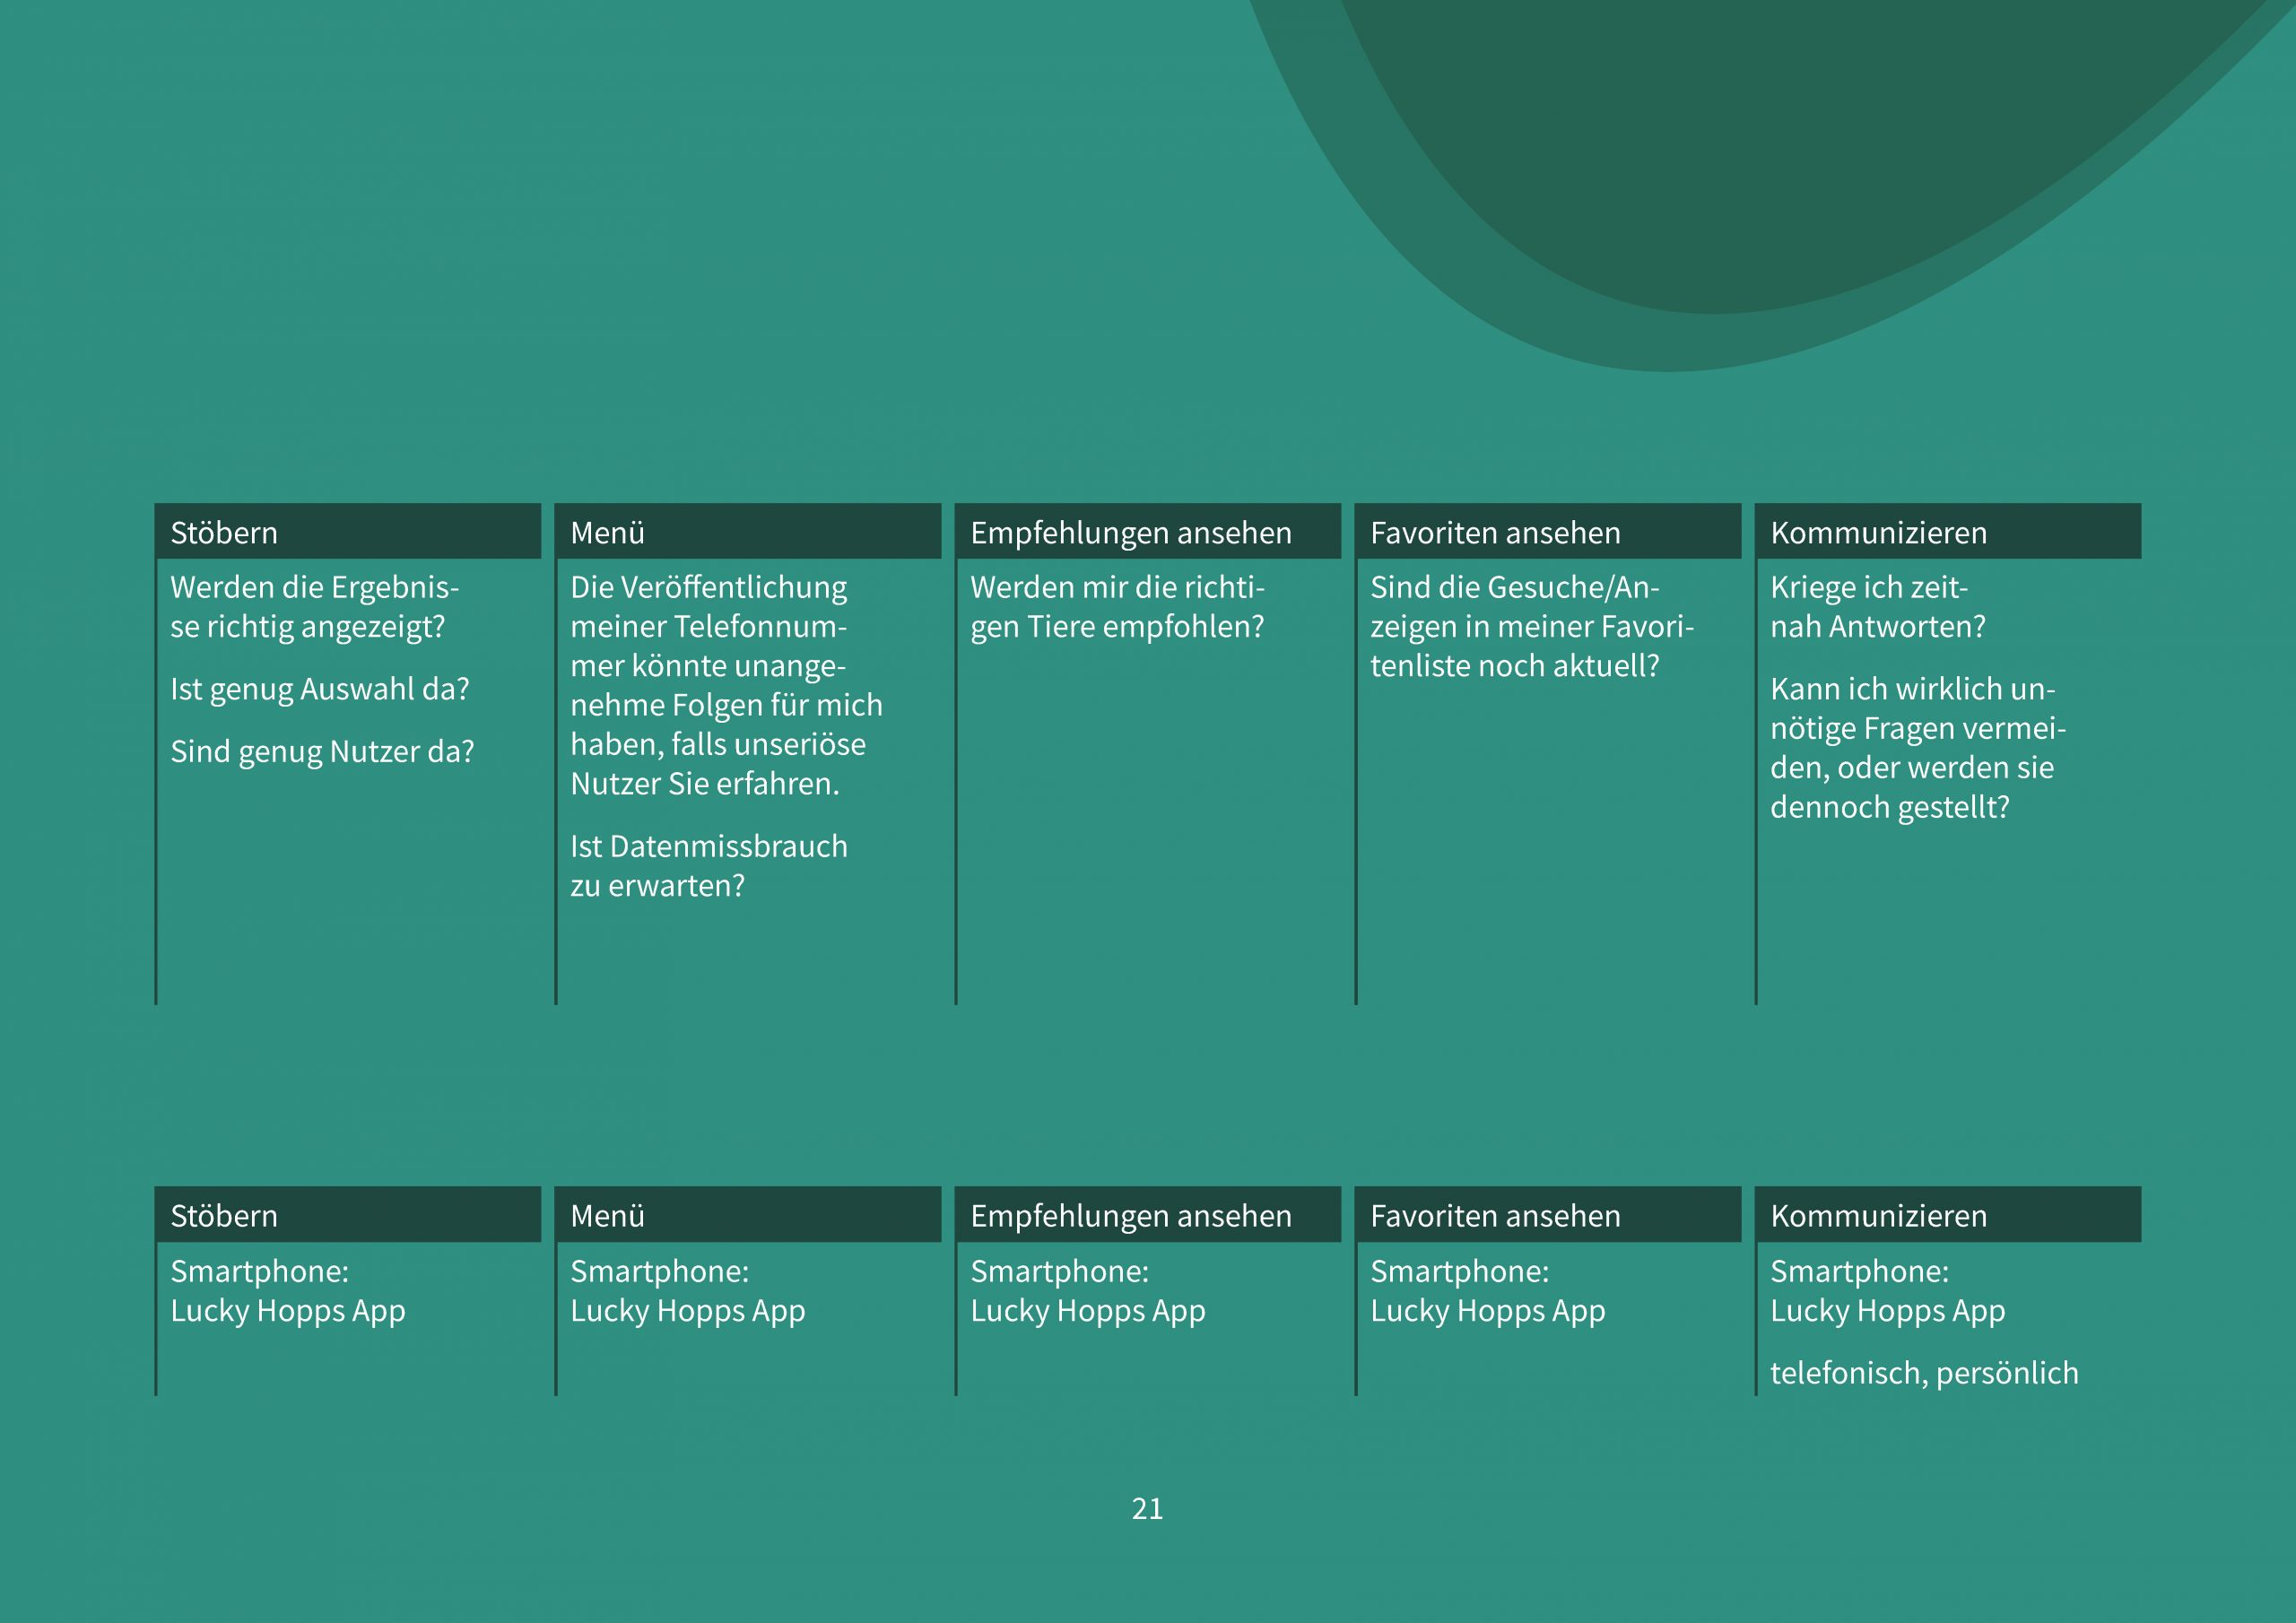Viewport: 2296px width, 1623px height.
Task: Click the bottom Stöbern column header
Action: click(347, 1215)
